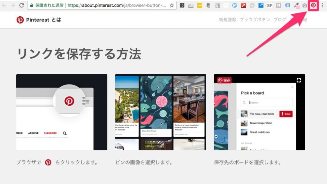Click the gray book @ extension icon
The image size is (327, 184).
pyautogui.click(x=208, y=6)
